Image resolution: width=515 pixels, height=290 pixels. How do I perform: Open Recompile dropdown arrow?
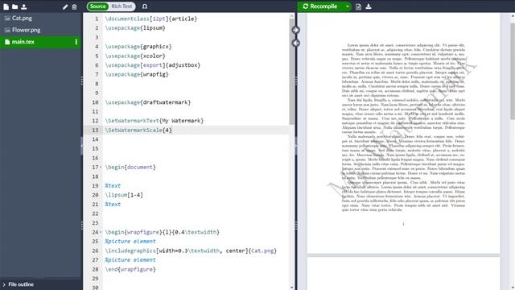347,6
